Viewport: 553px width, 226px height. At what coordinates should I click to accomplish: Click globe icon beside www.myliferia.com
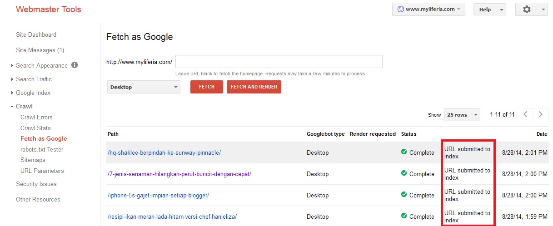(x=401, y=9)
